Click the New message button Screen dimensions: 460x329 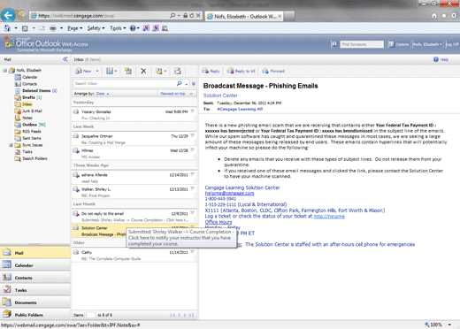[x=84, y=71]
